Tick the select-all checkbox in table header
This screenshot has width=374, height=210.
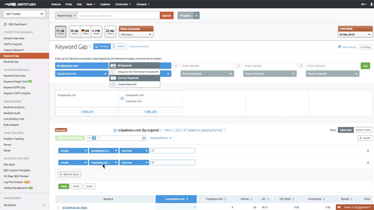click(x=58, y=199)
